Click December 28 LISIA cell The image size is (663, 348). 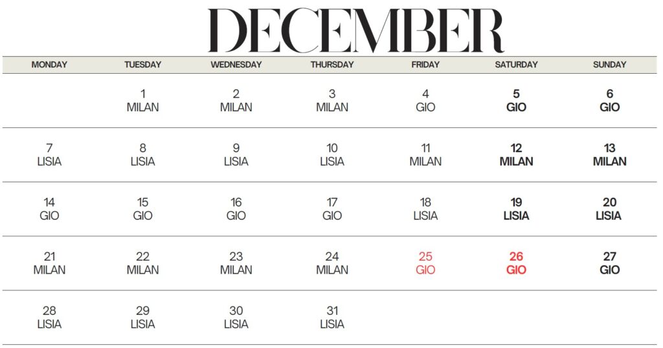pos(49,318)
